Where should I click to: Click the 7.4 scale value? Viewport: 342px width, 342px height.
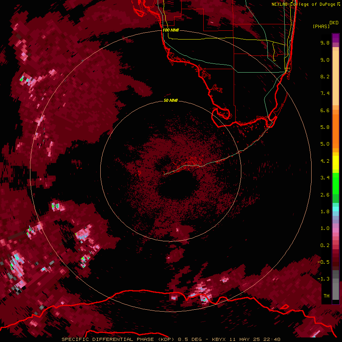pyautogui.click(x=325, y=93)
